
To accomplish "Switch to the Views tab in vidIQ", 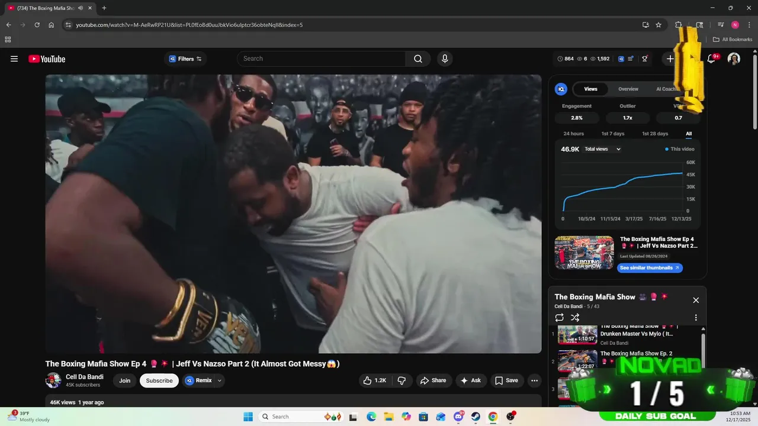I will pyautogui.click(x=591, y=89).
